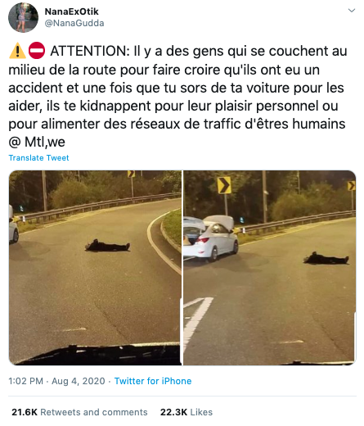Open the right photo with white car

tap(270, 268)
